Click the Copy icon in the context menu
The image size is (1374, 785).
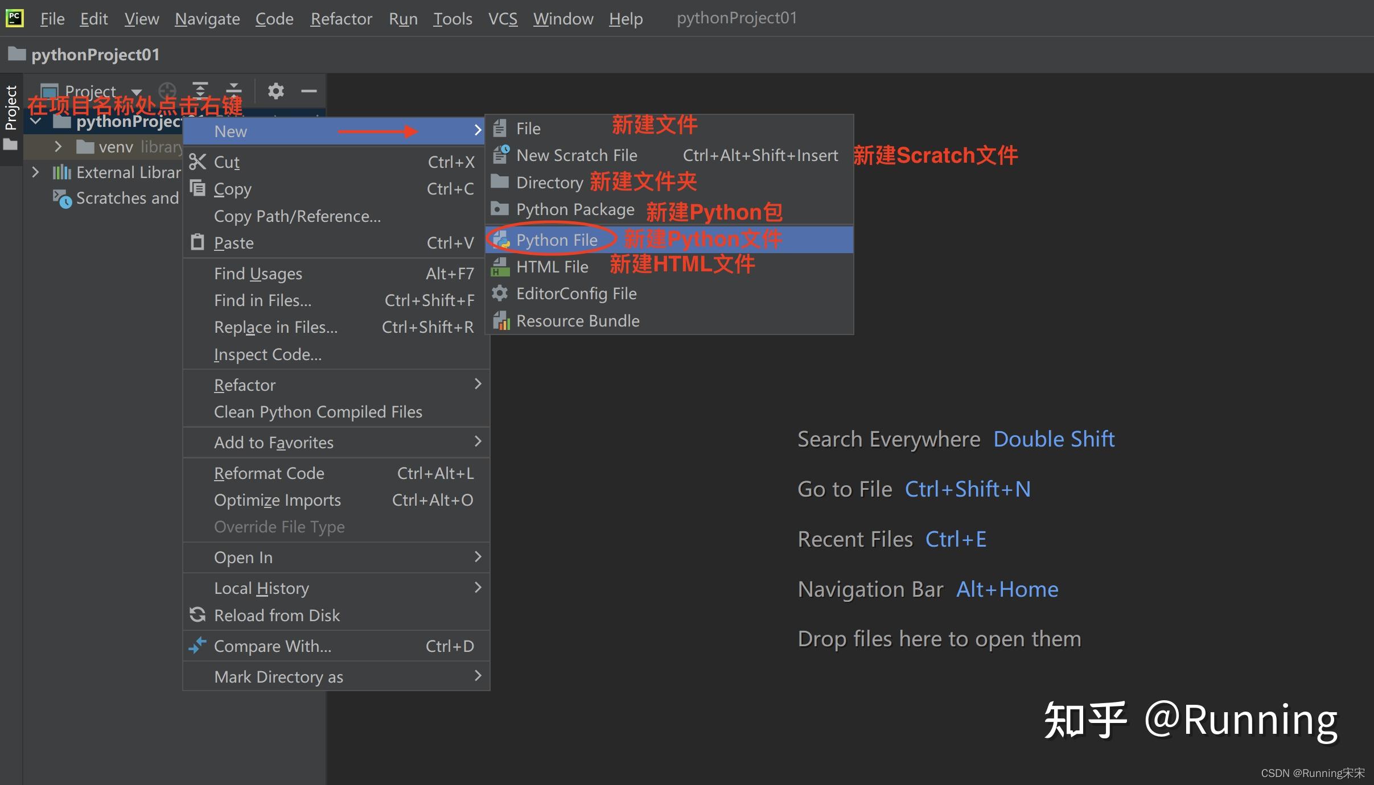point(198,188)
